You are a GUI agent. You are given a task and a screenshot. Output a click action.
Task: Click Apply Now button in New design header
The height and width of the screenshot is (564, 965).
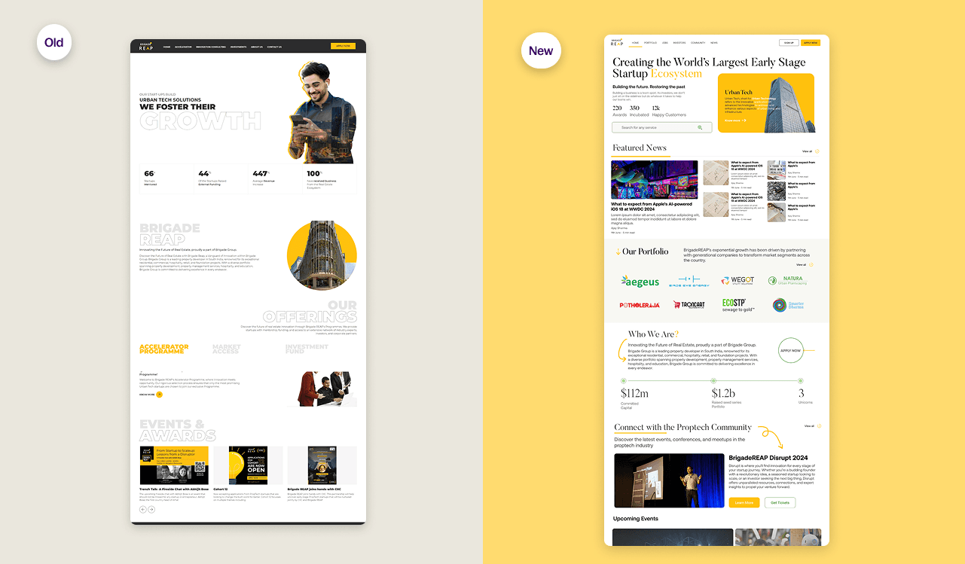click(811, 43)
